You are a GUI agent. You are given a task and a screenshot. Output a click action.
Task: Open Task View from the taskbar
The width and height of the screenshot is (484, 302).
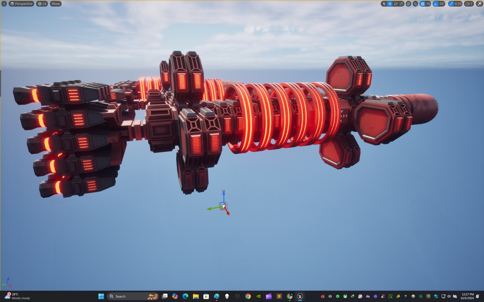[x=165, y=296]
